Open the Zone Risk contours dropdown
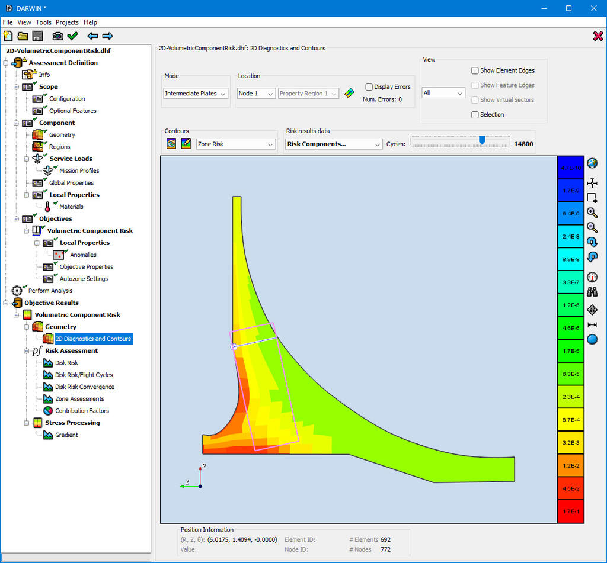Viewport: 607px width, 563px height. point(236,144)
